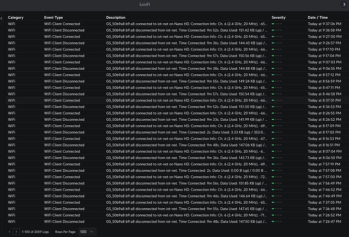The image size is (349, 237).
Task: Select the log entry at 7:26:52 PM
Action: coord(177,215)
